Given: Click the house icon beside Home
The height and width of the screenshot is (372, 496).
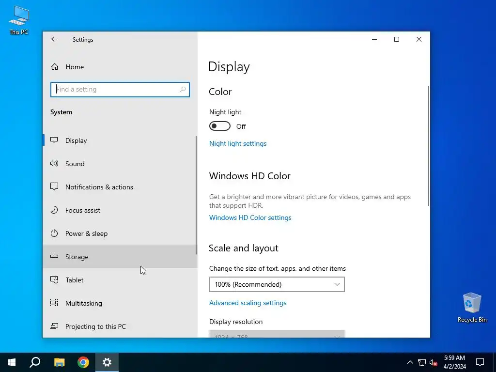Looking at the screenshot, I should [x=55, y=67].
